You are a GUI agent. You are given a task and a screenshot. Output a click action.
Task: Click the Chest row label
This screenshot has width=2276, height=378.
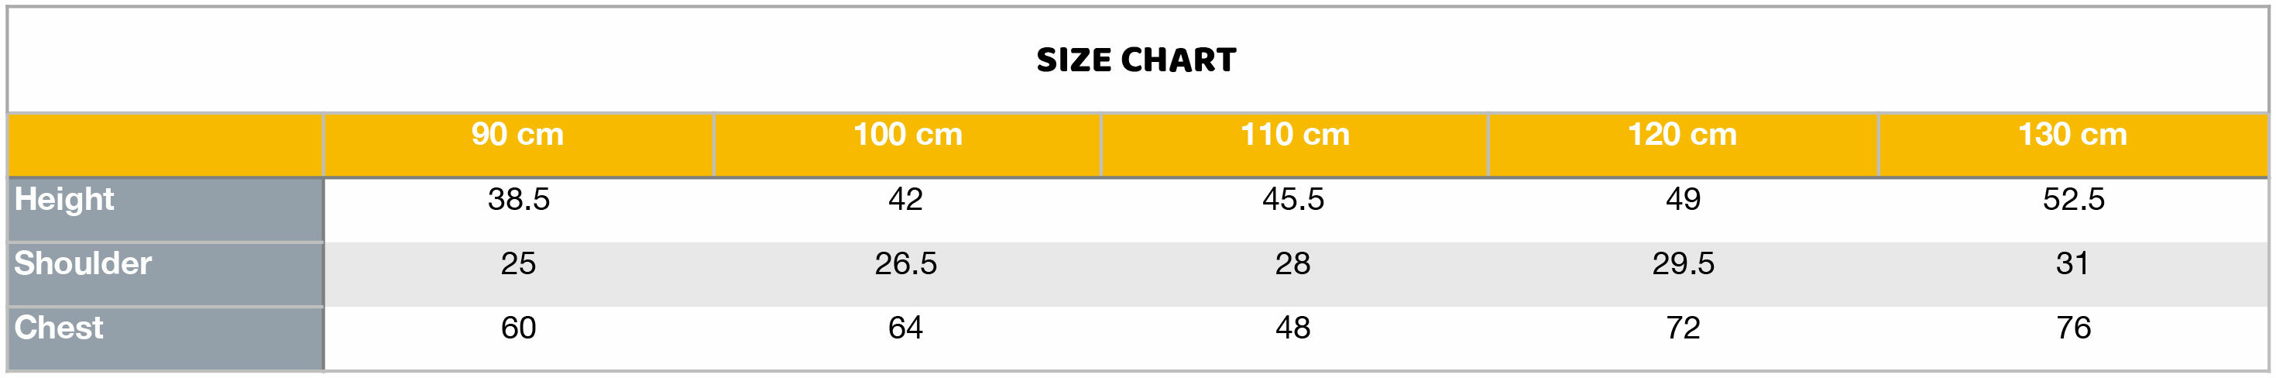tap(59, 328)
